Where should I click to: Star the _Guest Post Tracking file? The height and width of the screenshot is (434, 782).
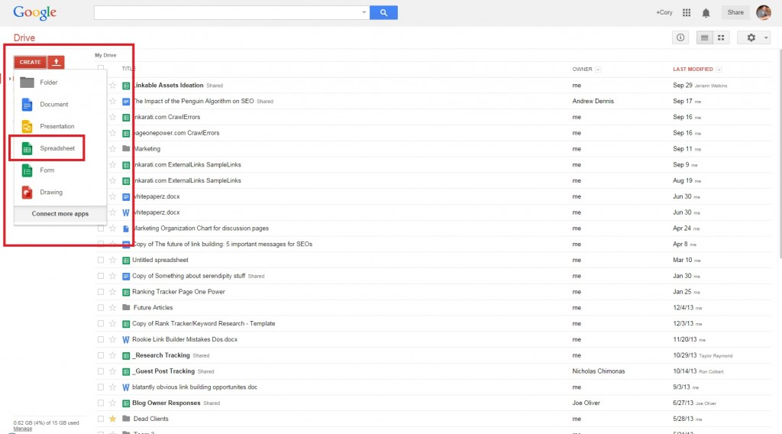(x=113, y=371)
